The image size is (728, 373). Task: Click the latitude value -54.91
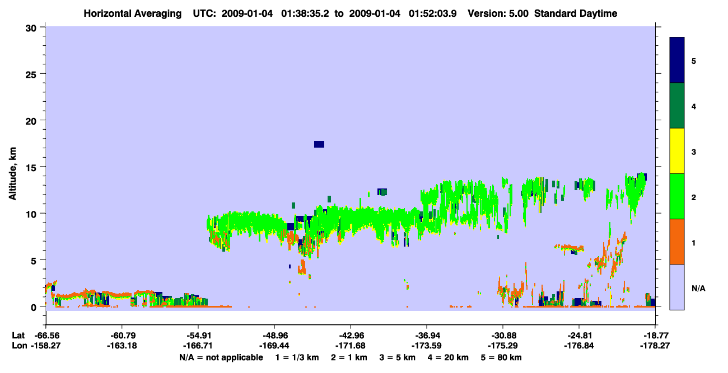(x=198, y=336)
